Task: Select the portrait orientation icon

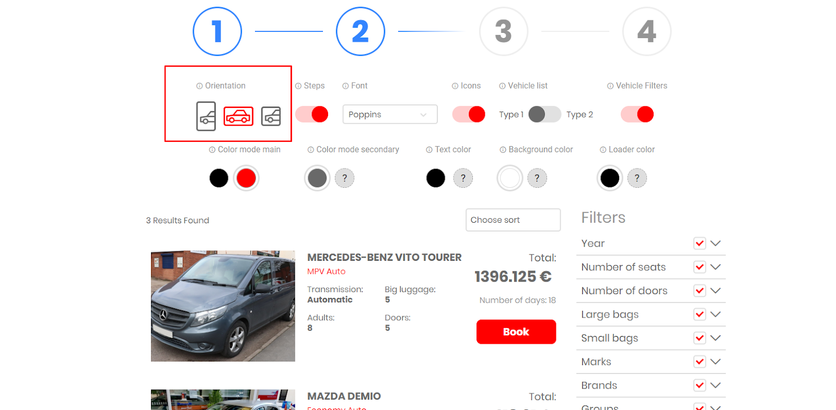Action: 206,116
